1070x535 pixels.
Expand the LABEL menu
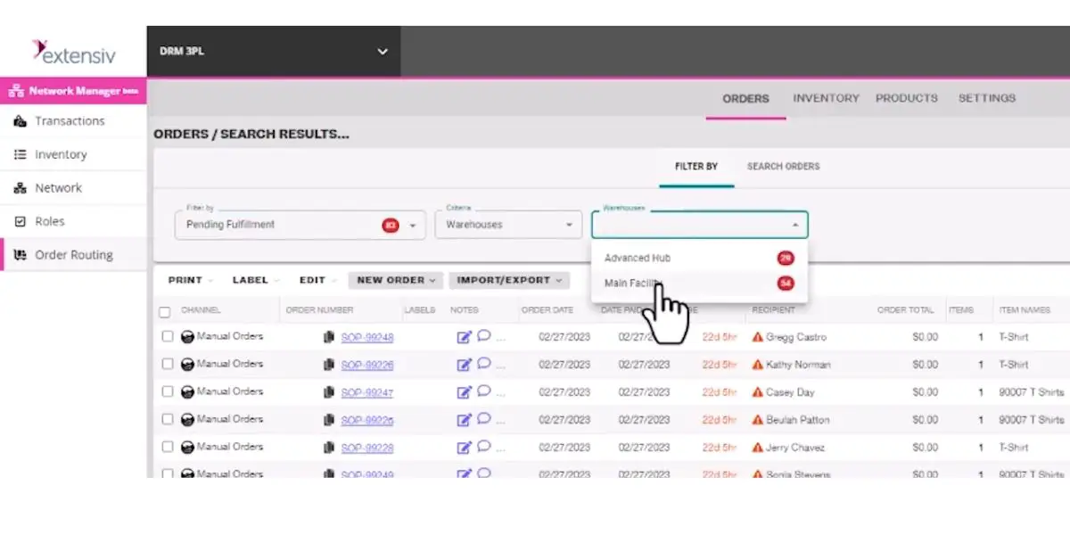(x=255, y=280)
